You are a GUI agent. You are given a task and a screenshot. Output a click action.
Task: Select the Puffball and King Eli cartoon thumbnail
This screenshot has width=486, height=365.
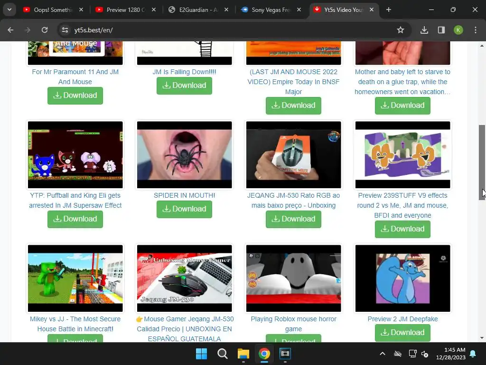(x=75, y=154)
